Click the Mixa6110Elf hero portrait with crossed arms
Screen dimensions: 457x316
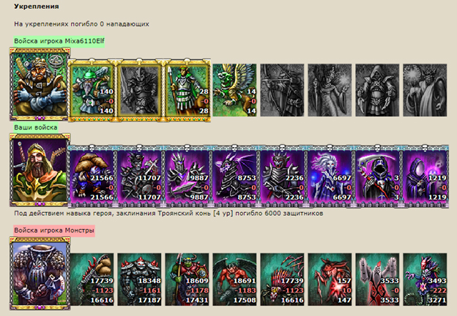(40, 84)
